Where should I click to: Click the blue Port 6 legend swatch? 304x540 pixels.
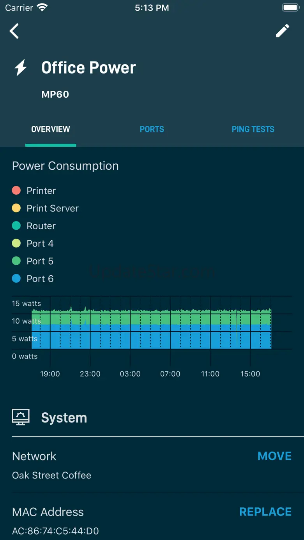click(16, 278)
